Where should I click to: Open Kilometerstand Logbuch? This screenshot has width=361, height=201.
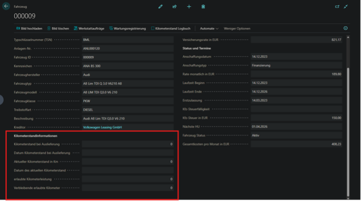coord(170,29)
